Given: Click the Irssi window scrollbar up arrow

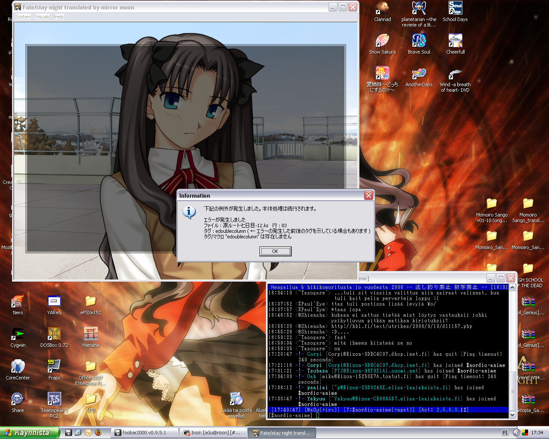Looking at the screenshot, I should pos(512,288).
